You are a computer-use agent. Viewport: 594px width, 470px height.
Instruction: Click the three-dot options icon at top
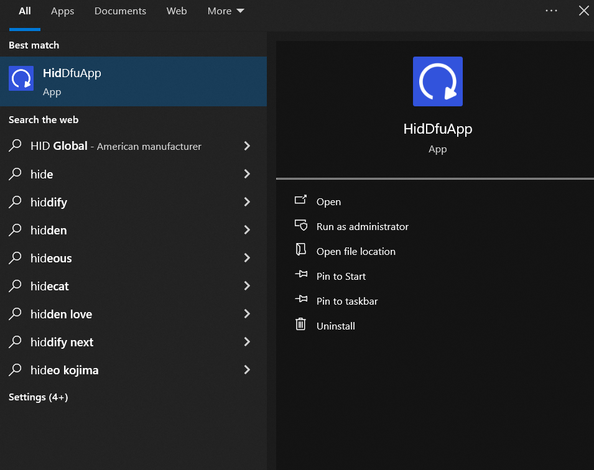click(551, 11)
